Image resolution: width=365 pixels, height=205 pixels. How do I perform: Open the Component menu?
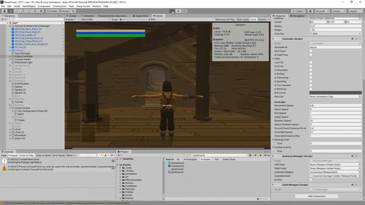(x=44, y=6)
